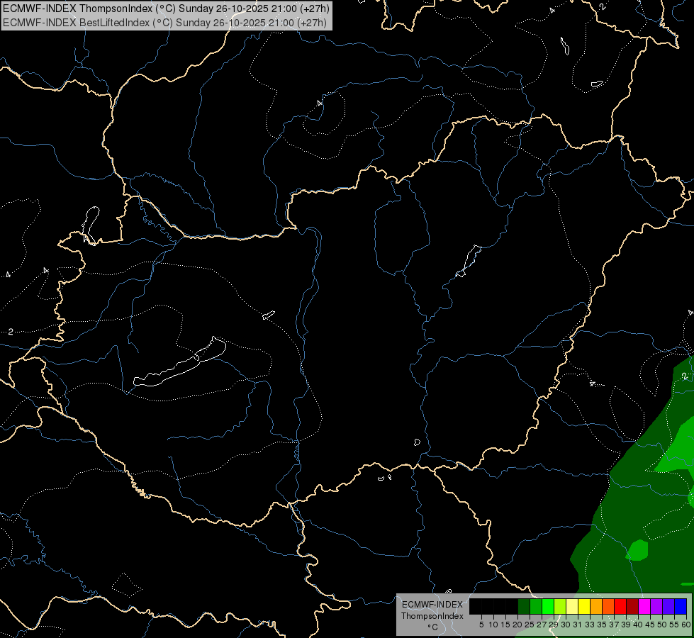Pick the dark red 39–40 legend swatch
Image resolution: width=694 pixels, height=638 pixels.
click(x=632, y=607)
